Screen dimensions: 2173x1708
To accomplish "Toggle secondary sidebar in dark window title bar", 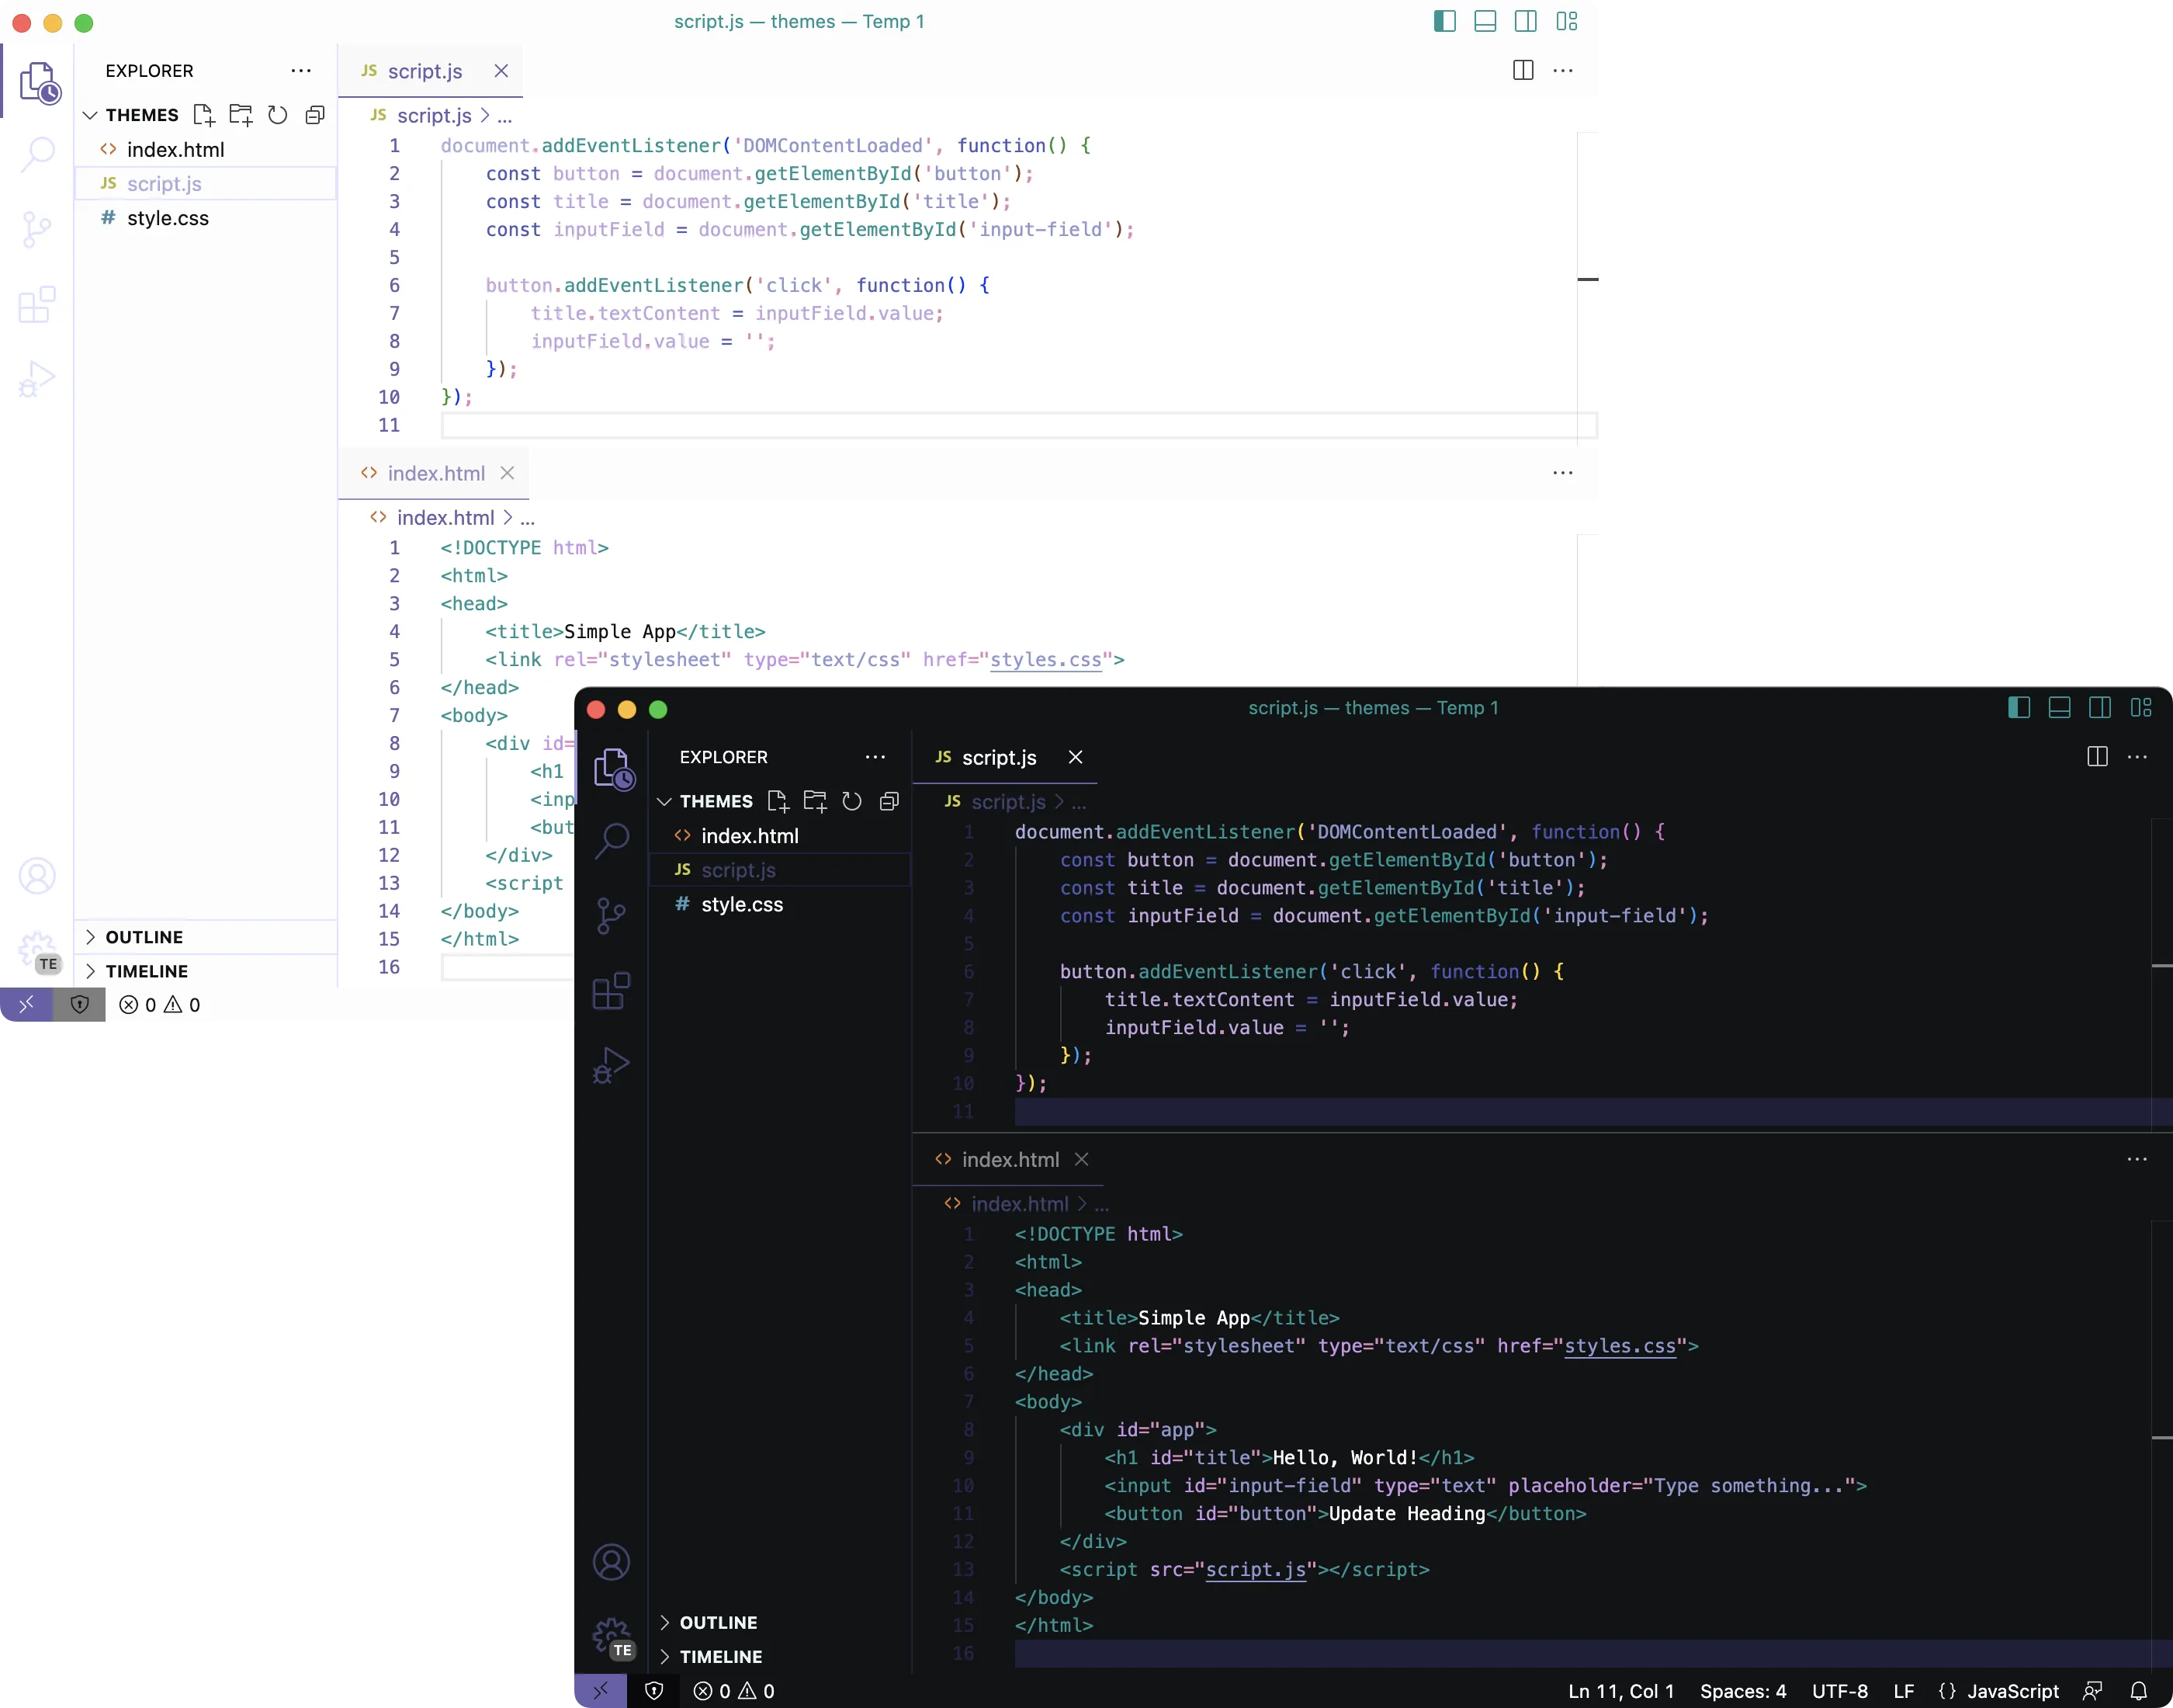I will tap(2100, 708).
